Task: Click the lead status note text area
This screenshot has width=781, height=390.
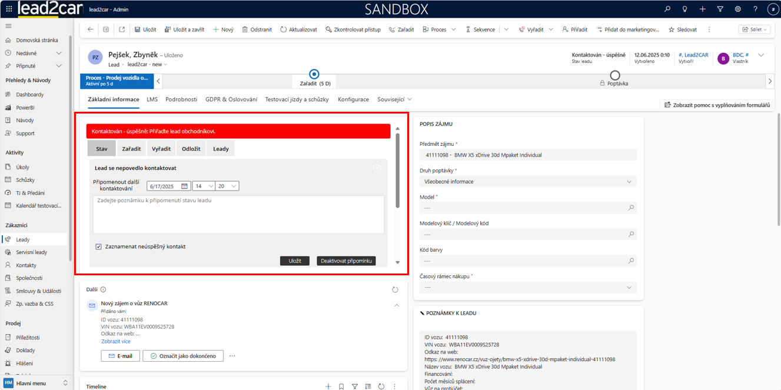Action: (238, 215)
